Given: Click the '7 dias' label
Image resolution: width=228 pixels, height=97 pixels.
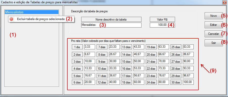Looking at the screenshot, I should (102, 47).
